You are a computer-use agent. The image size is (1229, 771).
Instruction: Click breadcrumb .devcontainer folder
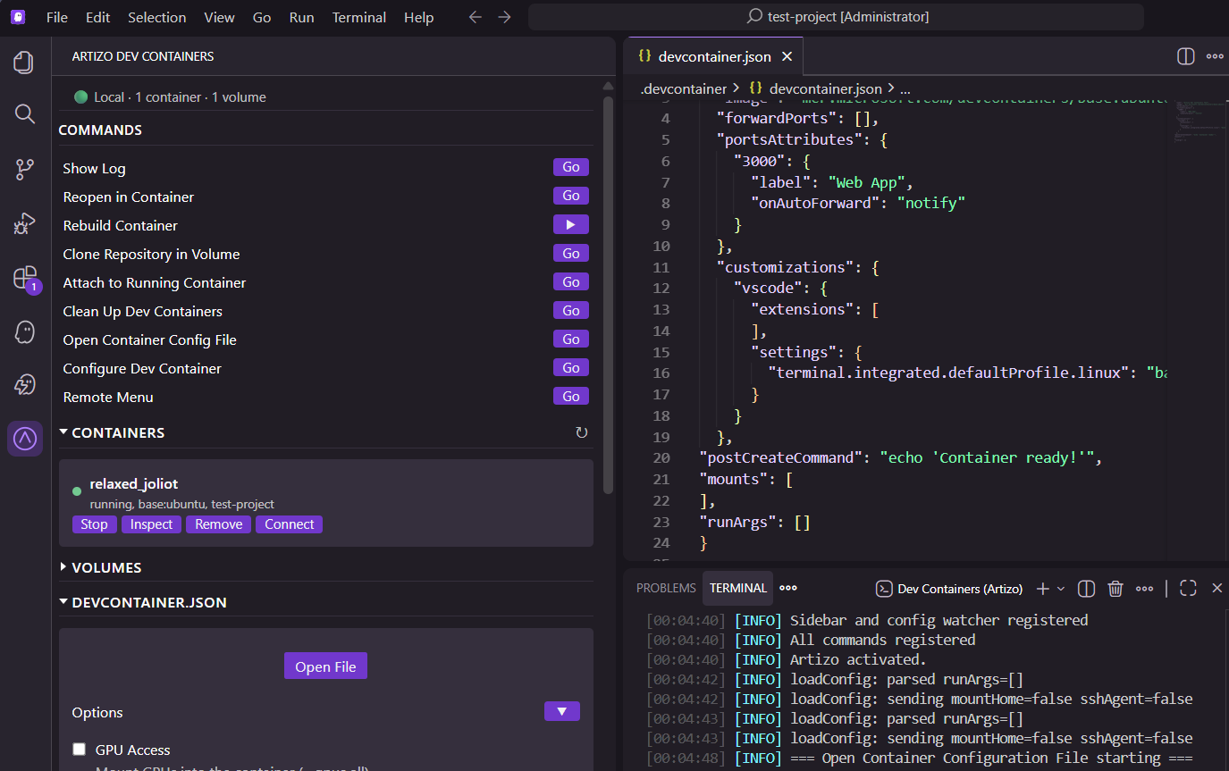coord(684,89)
